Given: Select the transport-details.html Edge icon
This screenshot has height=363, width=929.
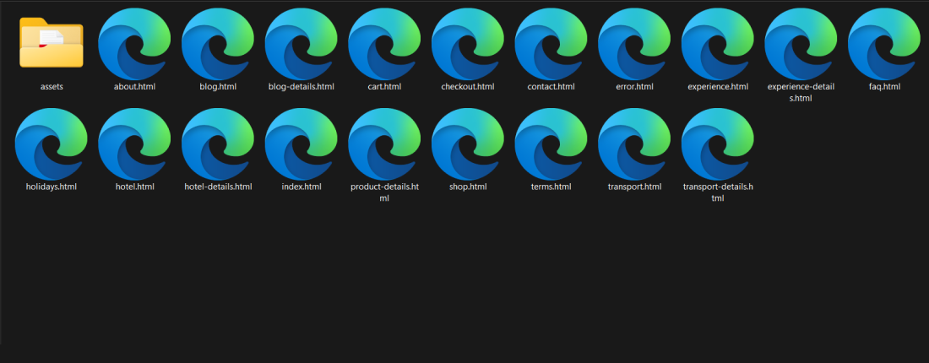Looking at the screenshot, I should coord(718,144).
